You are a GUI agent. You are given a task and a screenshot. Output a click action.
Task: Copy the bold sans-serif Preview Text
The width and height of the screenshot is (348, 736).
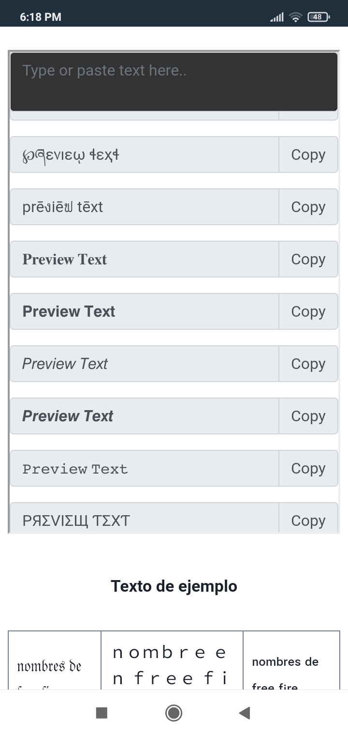[x=308, y=311]
